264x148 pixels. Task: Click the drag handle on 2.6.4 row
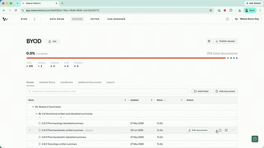click(x=30, y=130)
